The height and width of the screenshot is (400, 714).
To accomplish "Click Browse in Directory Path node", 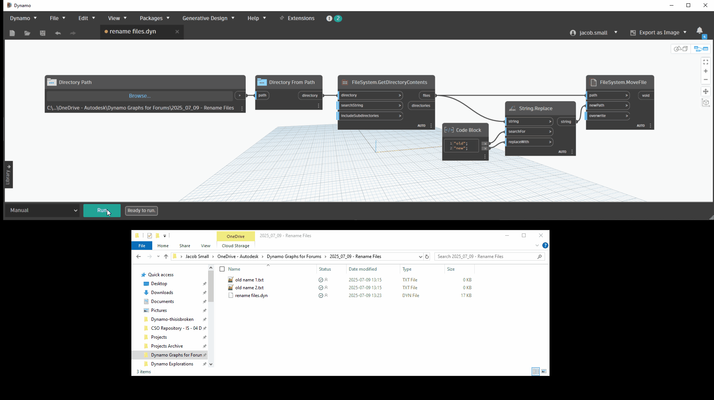I will [x=140, y=96].
